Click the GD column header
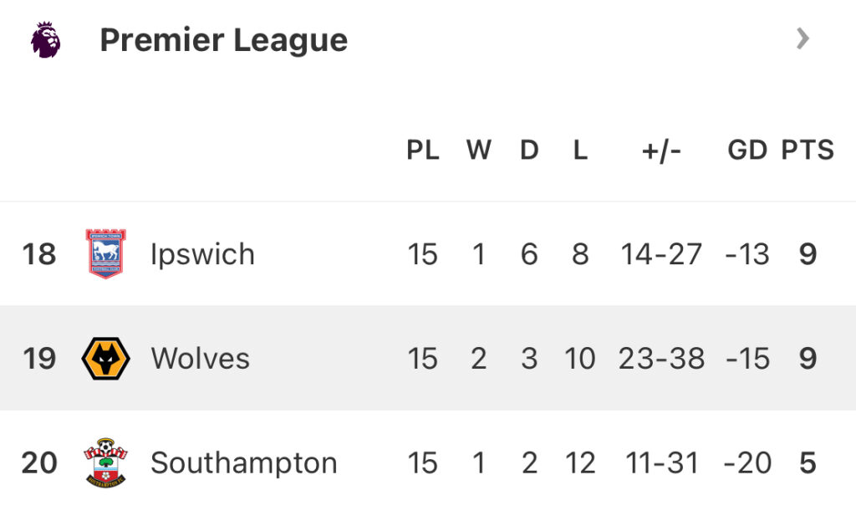This screenshot has height=531, width=856. 747,150
